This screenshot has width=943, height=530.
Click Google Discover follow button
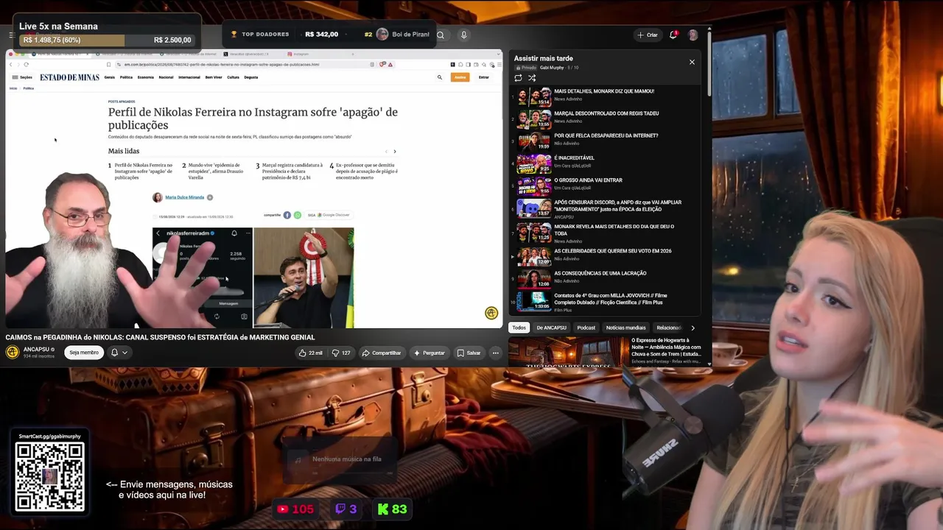[x=329, y=215]
